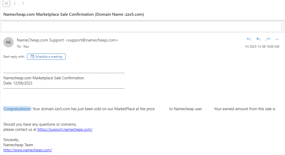This screenshot has height=155, width=285.
Task: Open more actions ellipsis menu
Action: click(277, 39)
